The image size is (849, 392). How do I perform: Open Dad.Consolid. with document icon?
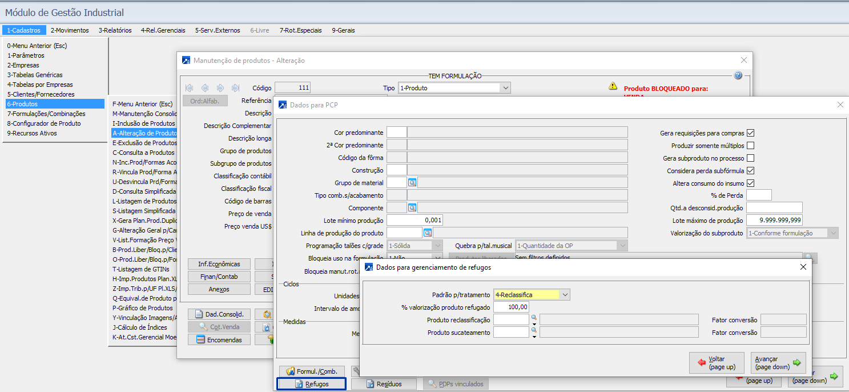pos(219,314)
